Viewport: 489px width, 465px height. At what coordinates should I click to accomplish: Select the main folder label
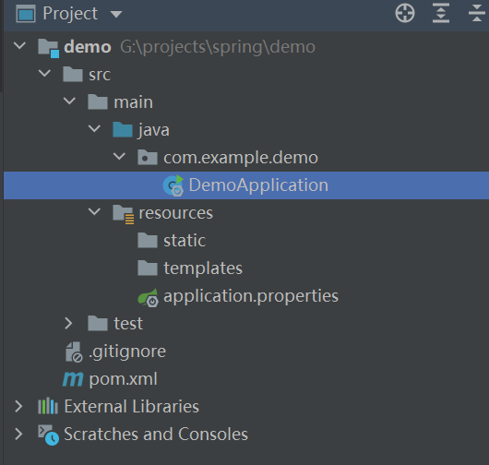(134, 102)
